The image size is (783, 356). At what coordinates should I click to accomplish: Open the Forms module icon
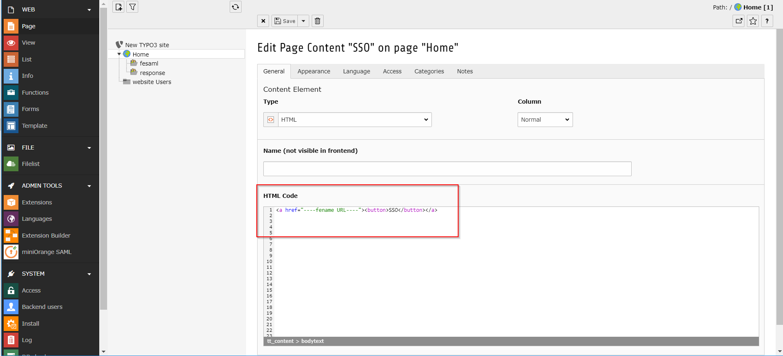click(x=11, y=109)
